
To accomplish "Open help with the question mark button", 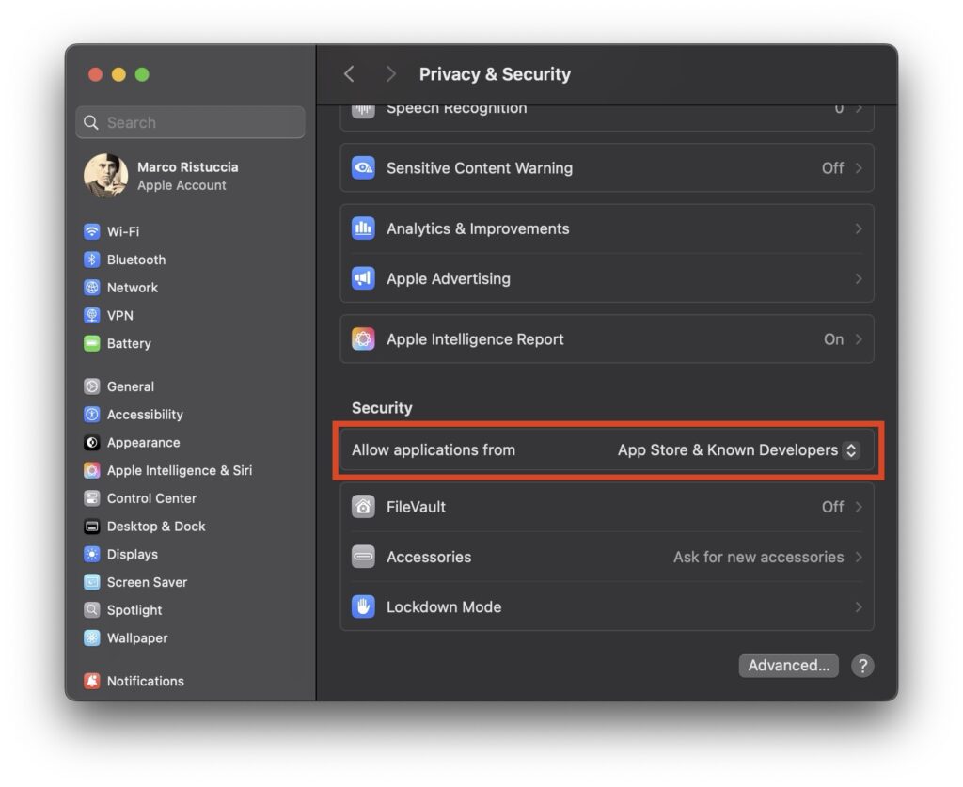I will [862, 666].
